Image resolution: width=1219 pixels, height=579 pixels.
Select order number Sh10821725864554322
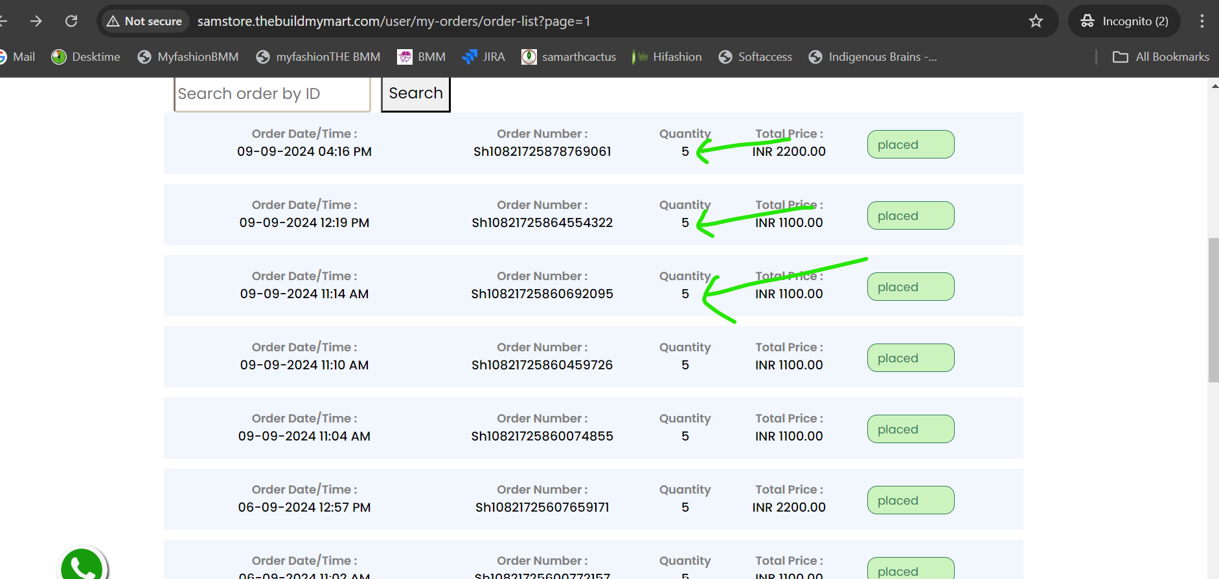click(542, 223)
